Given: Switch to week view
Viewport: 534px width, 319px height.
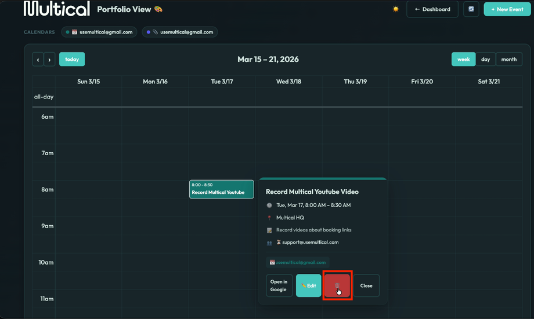Looking at the screenshot, I should tap(463, 59).
